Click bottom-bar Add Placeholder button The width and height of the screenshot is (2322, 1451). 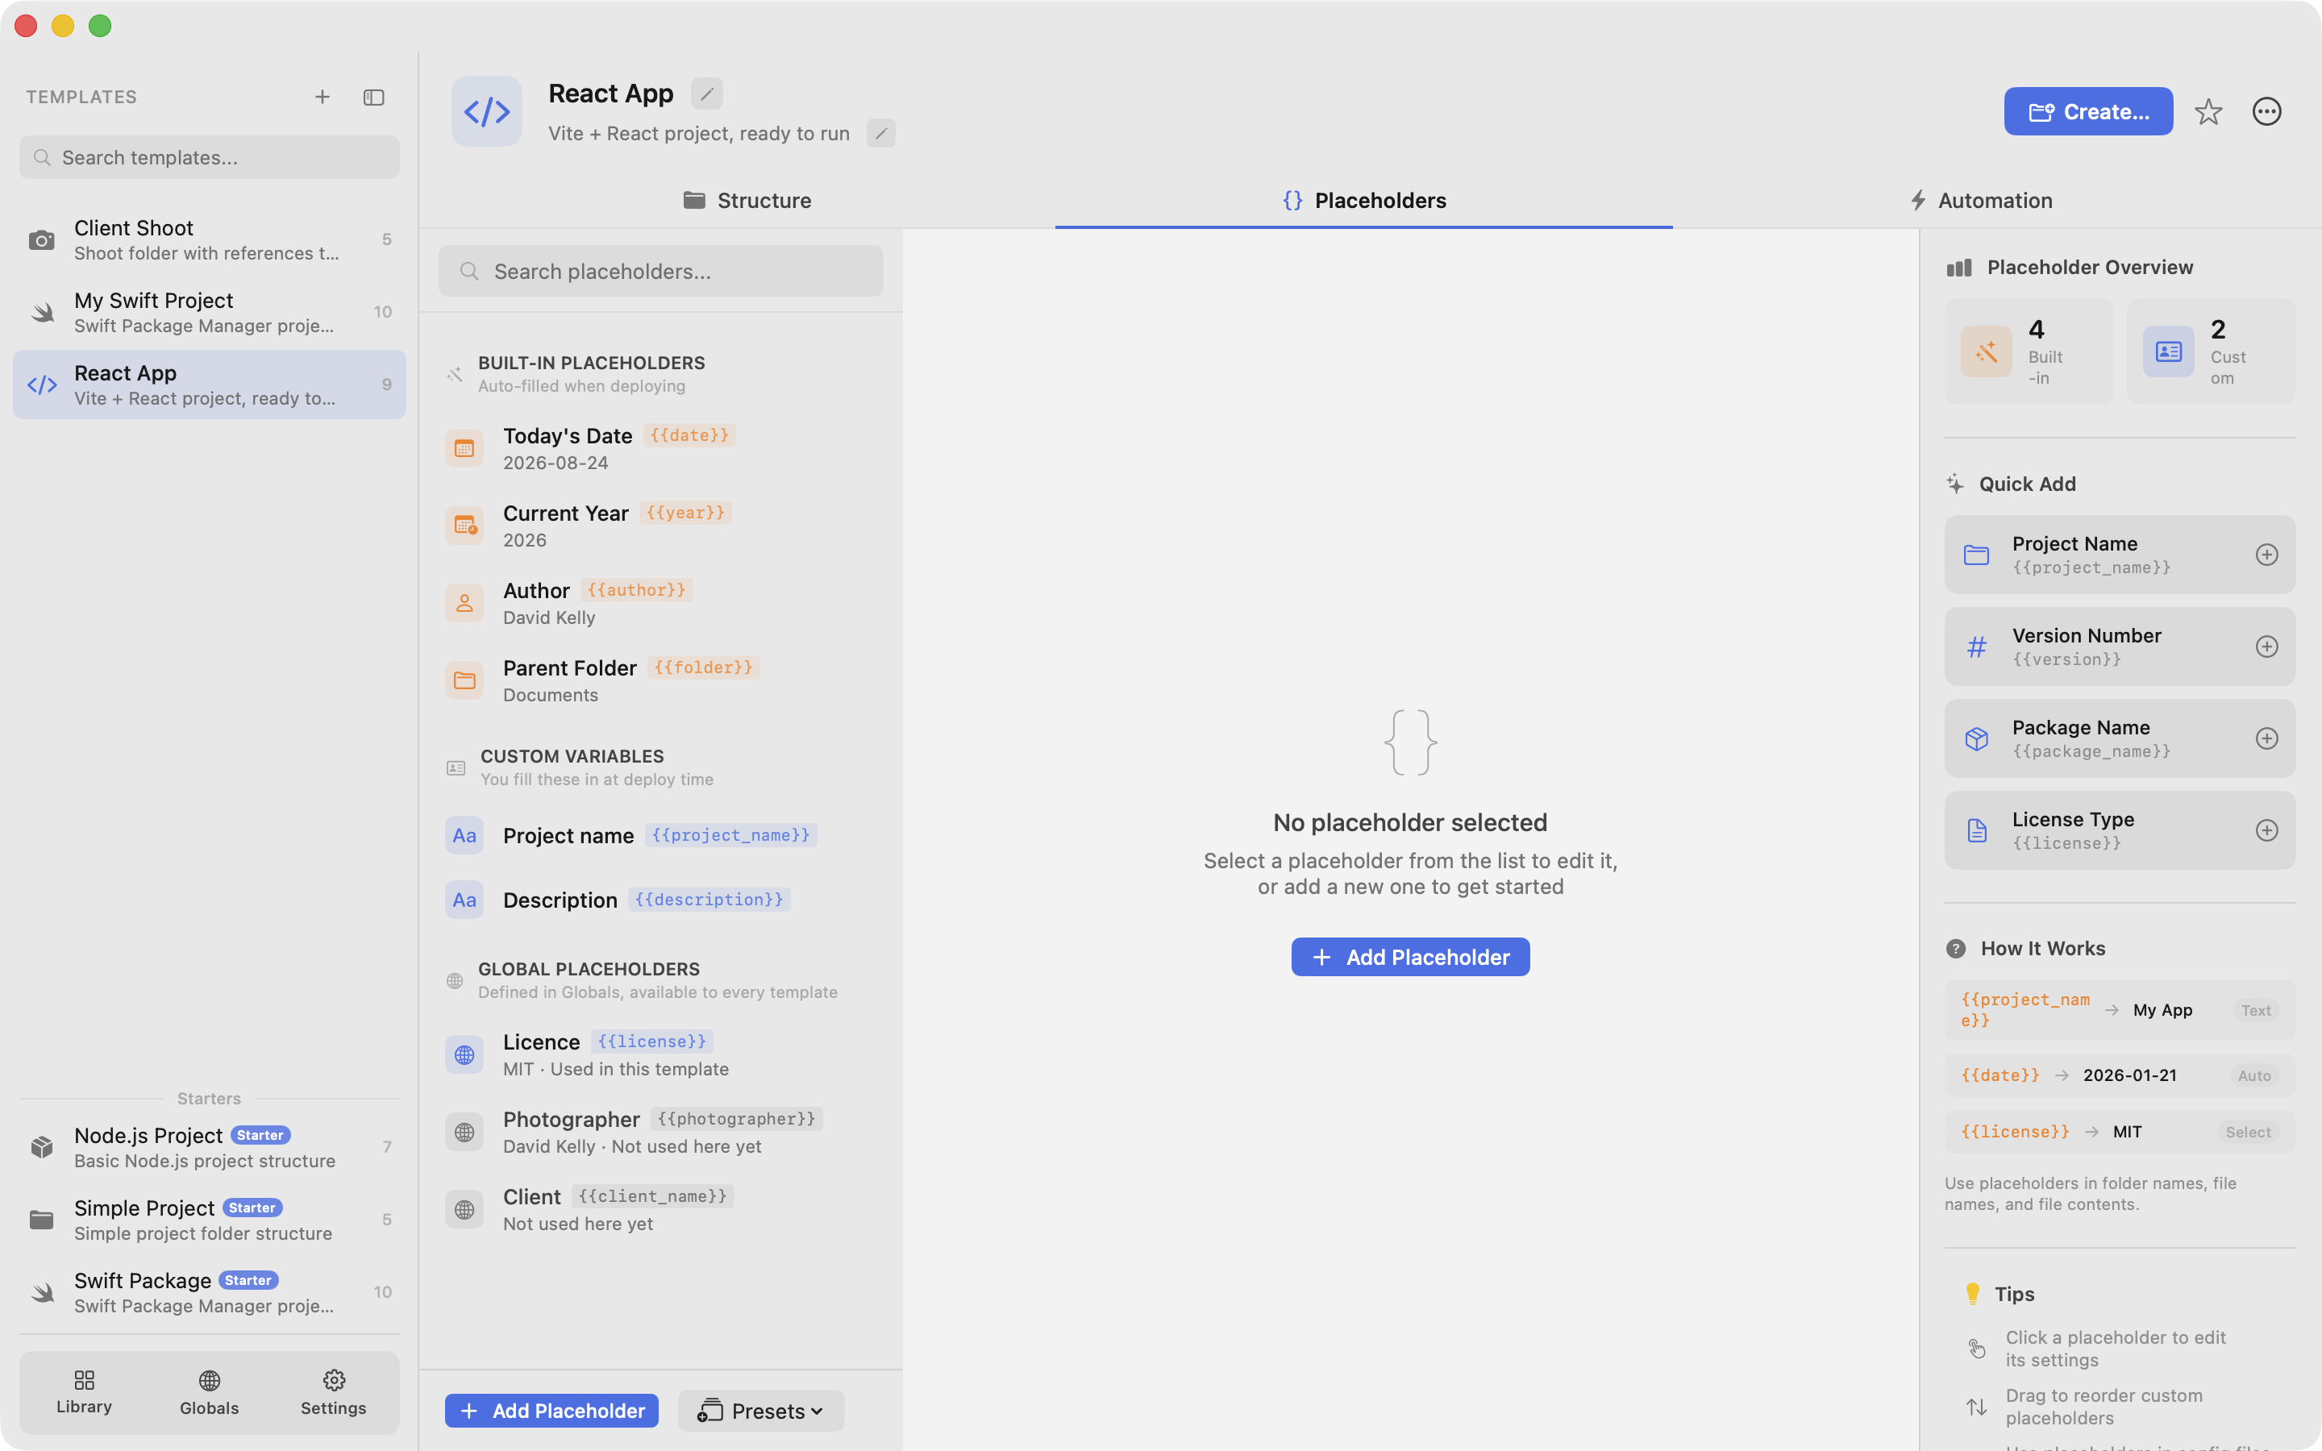point(551,1411)
